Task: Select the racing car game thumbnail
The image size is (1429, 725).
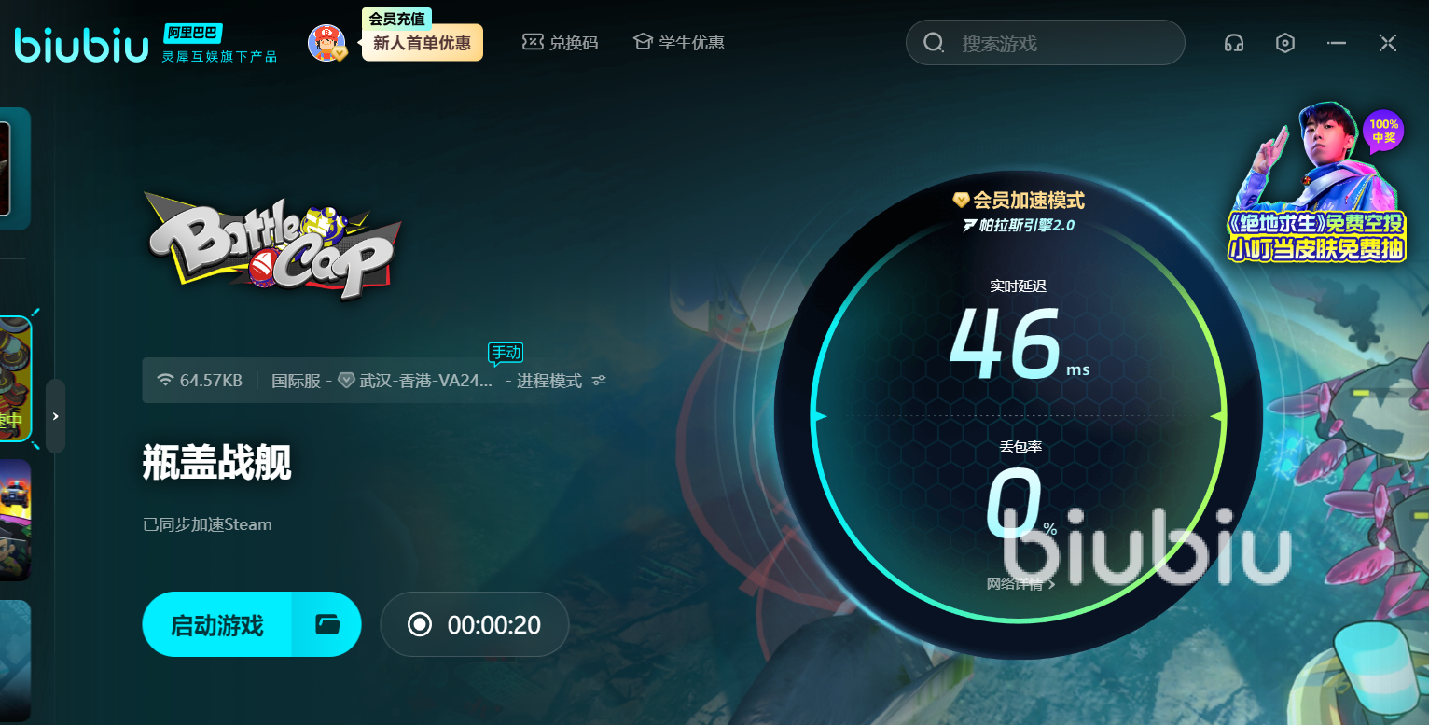Action: pyautogui.click(x=16, y=520)
